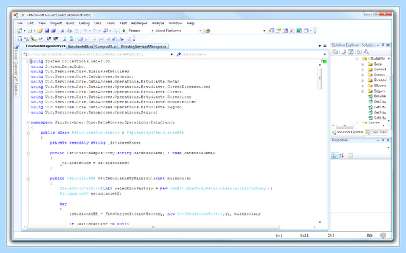Open the Mixed Platforms dropdown

(178, 30)
